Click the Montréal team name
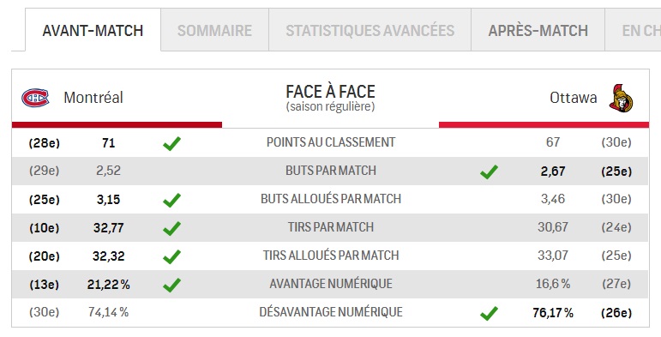Screen dimensions: 661x337 pyautogui.click(x=93, y=98)
